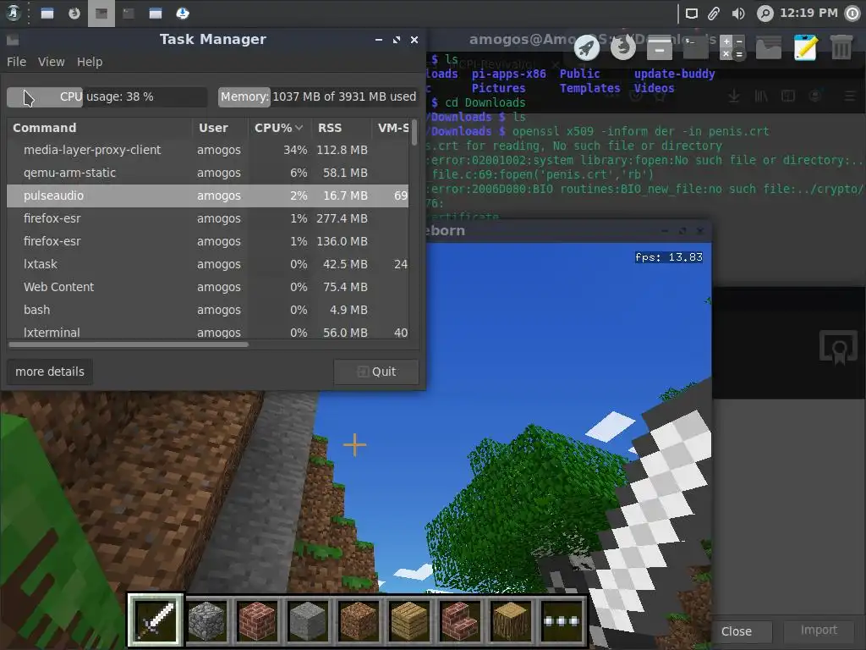Click the fps counter in the Minecraft window
This screenshot has height=650, width=866.
click(669, 257)
